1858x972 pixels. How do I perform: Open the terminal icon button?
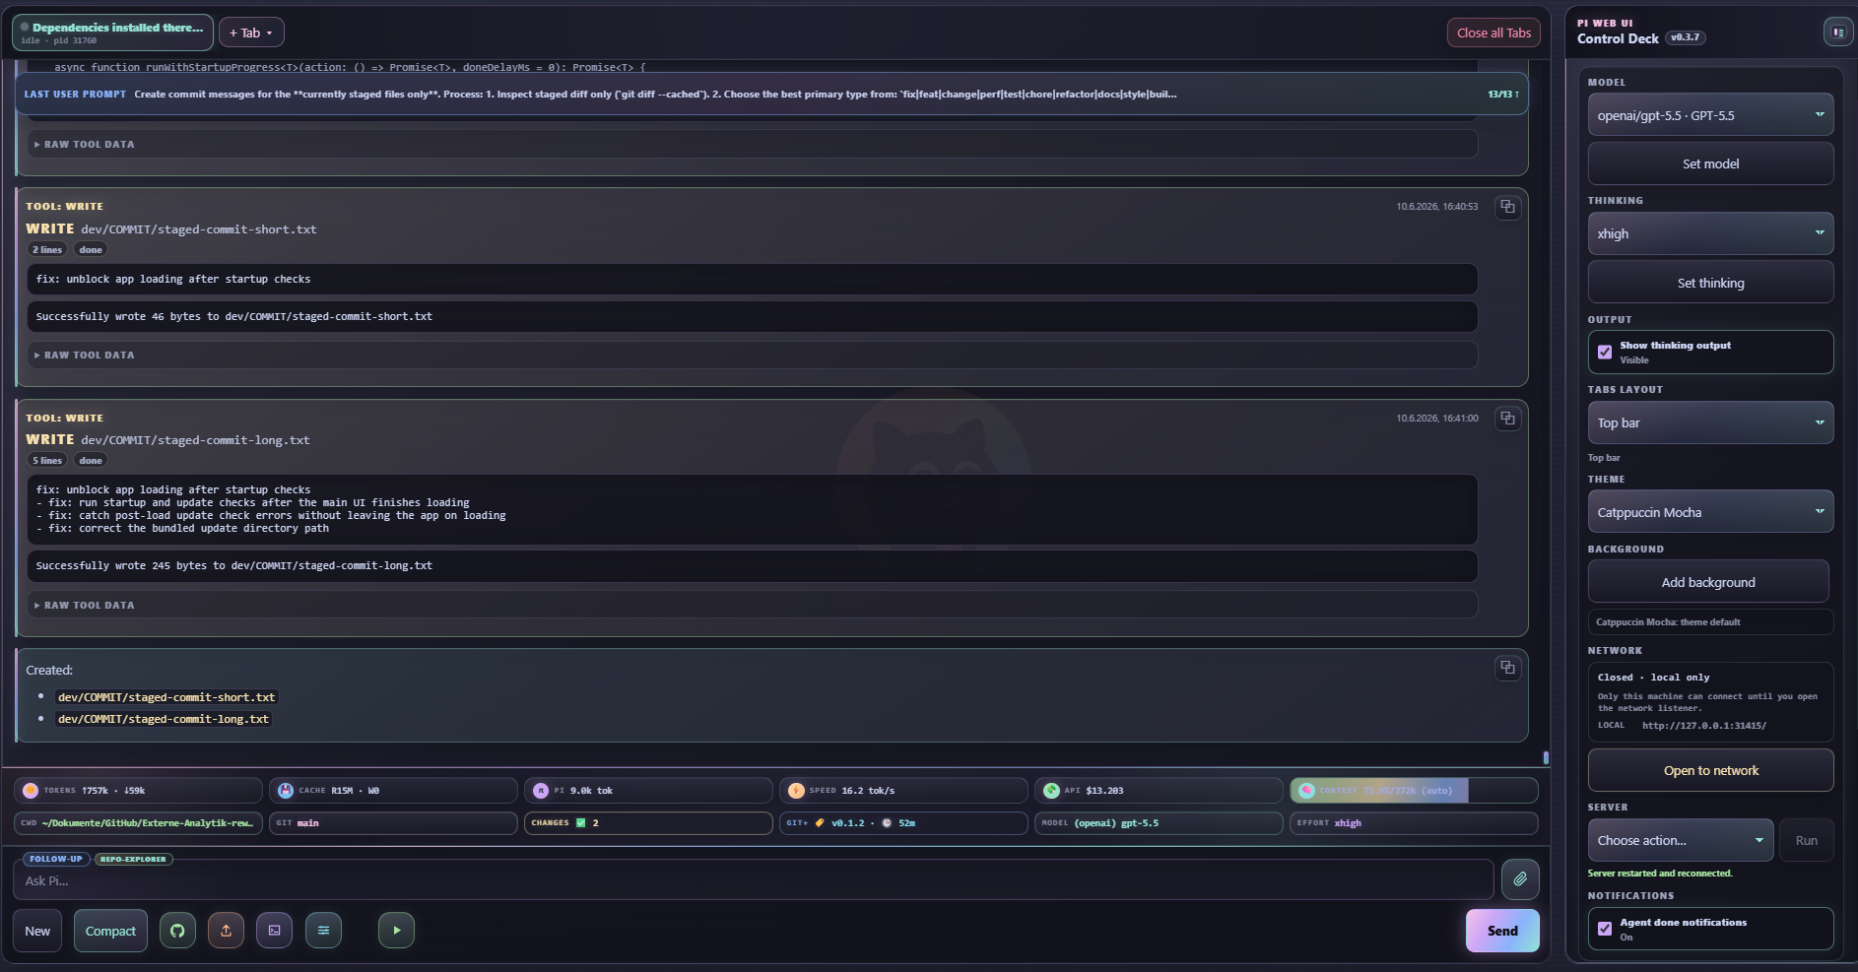pyautogui.click(x=274, y=931)
